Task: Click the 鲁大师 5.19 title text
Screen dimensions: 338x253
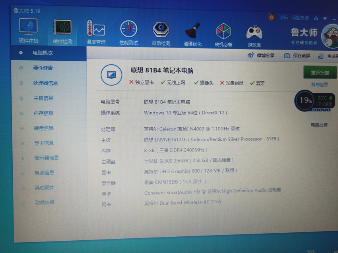Action: pos(27,11)
